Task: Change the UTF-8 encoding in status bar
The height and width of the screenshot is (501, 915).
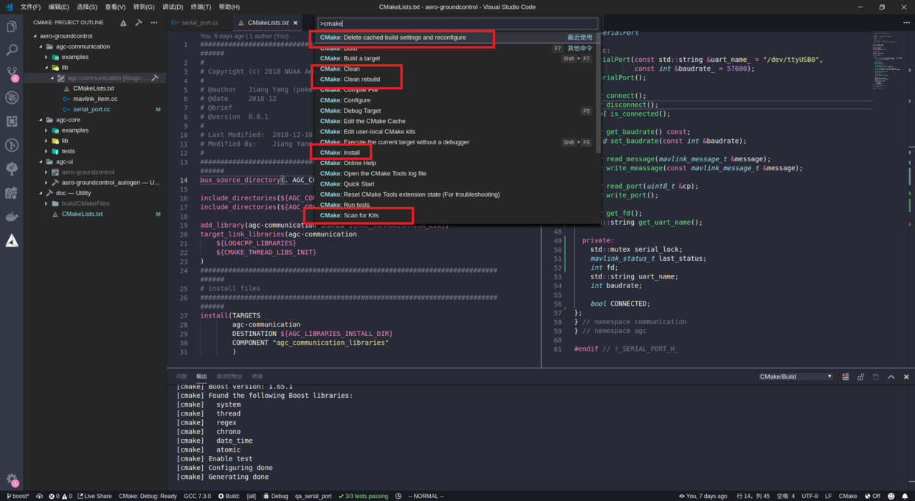Action: (809, 496)
